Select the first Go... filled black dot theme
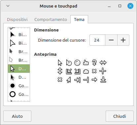Viewport: 137px width, 125px height. (19, 86)
